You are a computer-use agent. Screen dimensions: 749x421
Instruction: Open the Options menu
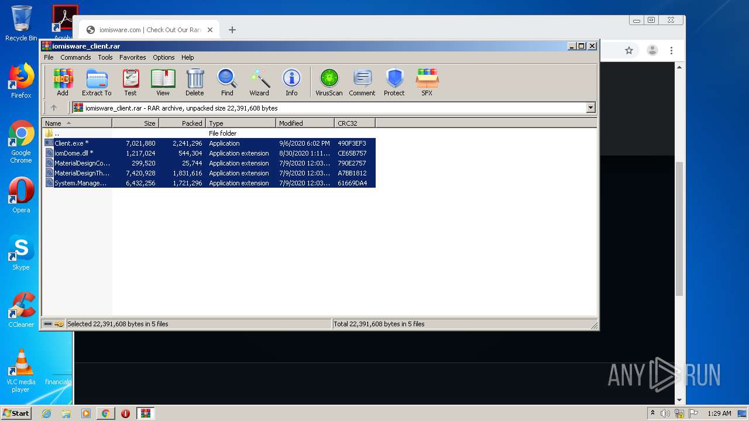click(164, 57)
